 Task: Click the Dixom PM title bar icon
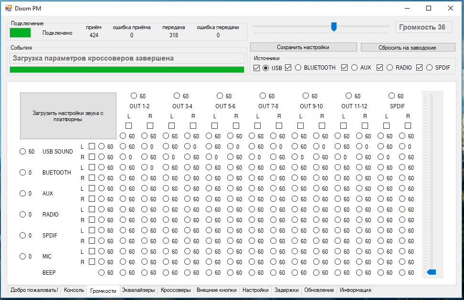pos(8,8)
